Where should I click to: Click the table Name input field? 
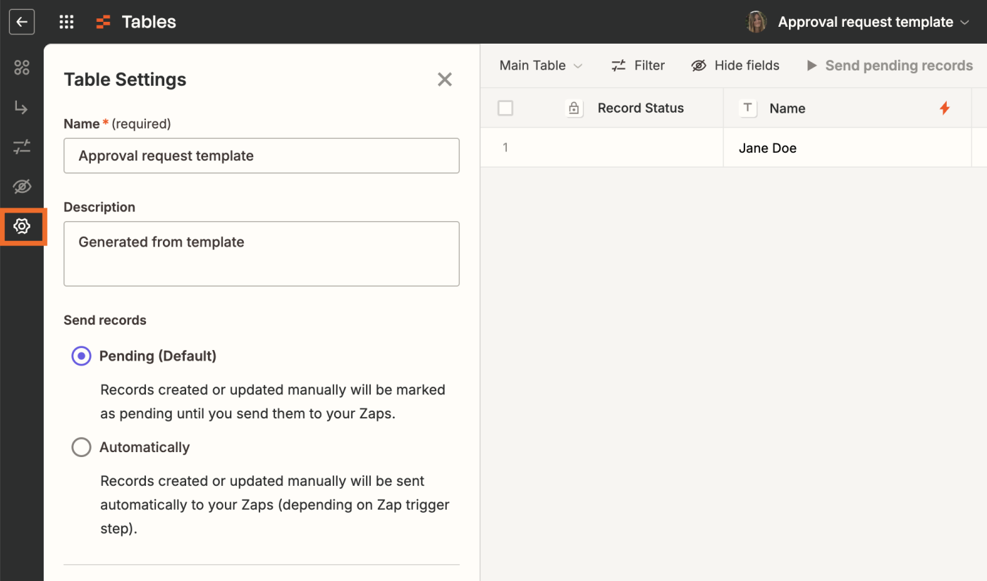click(262, 156)
